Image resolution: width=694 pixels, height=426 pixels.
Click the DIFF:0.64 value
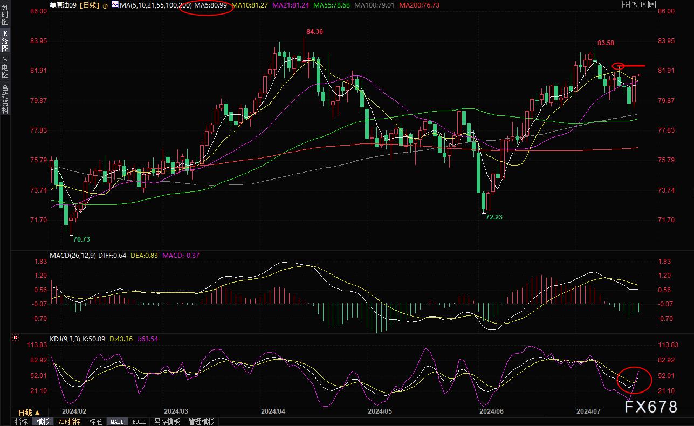coord(112,256)
